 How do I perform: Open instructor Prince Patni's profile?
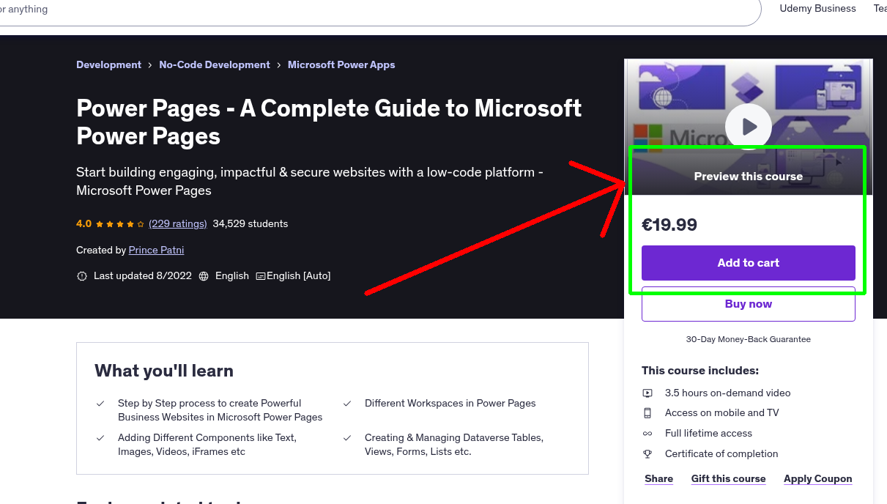156,250
